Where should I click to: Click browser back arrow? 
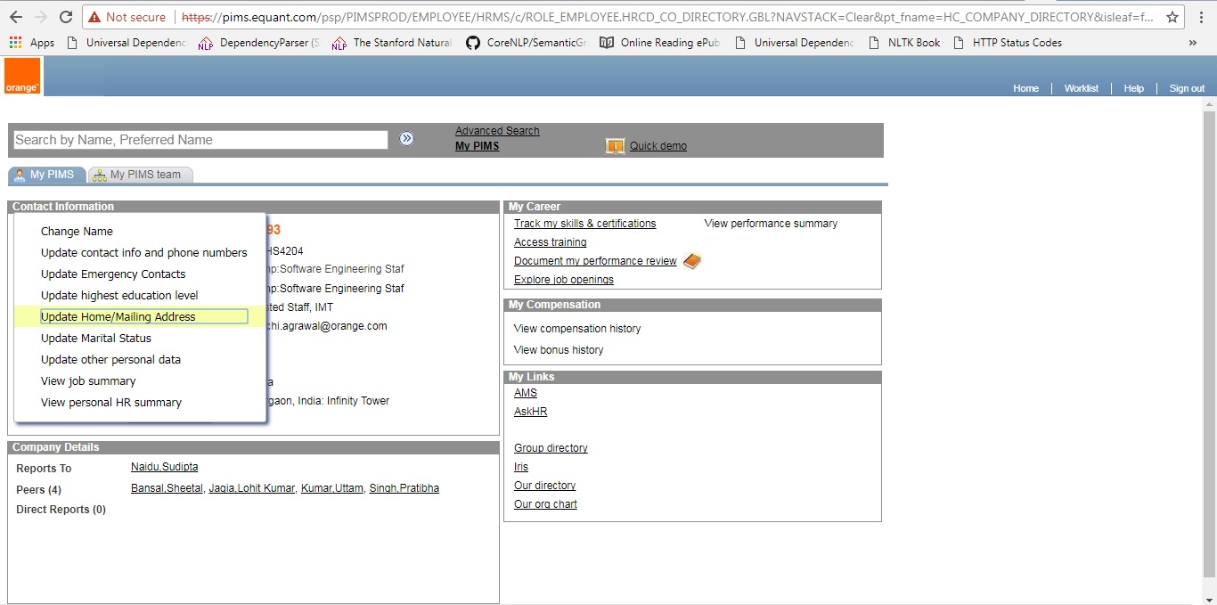click(16, 17)
